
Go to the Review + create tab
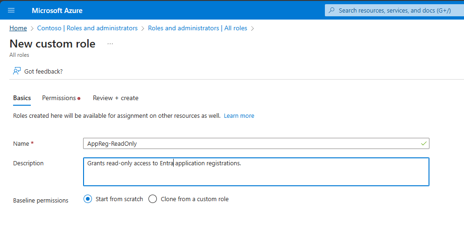click(115, 98)
